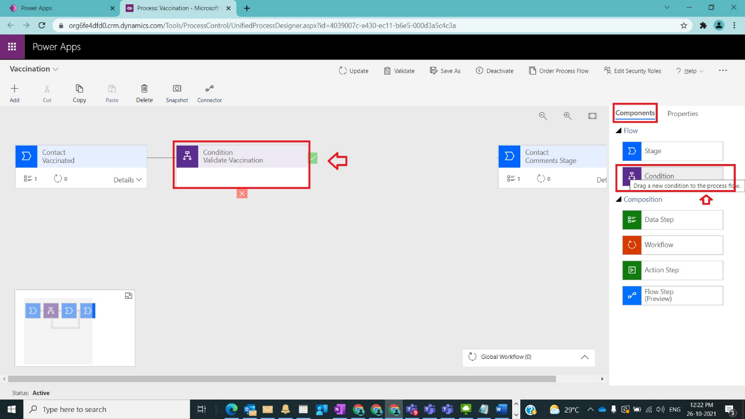Screen dimensions: 745x419
Task: Add a new component to the process
Action: [x=15, y=92]
